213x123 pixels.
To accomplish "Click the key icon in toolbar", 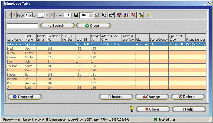I will coord(148,15).
